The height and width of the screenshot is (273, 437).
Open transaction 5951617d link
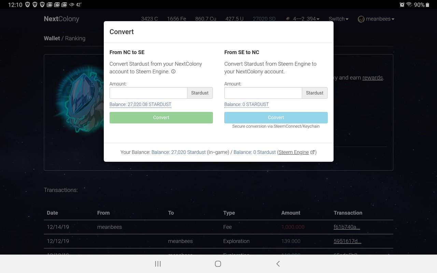[x=348, y=241]
